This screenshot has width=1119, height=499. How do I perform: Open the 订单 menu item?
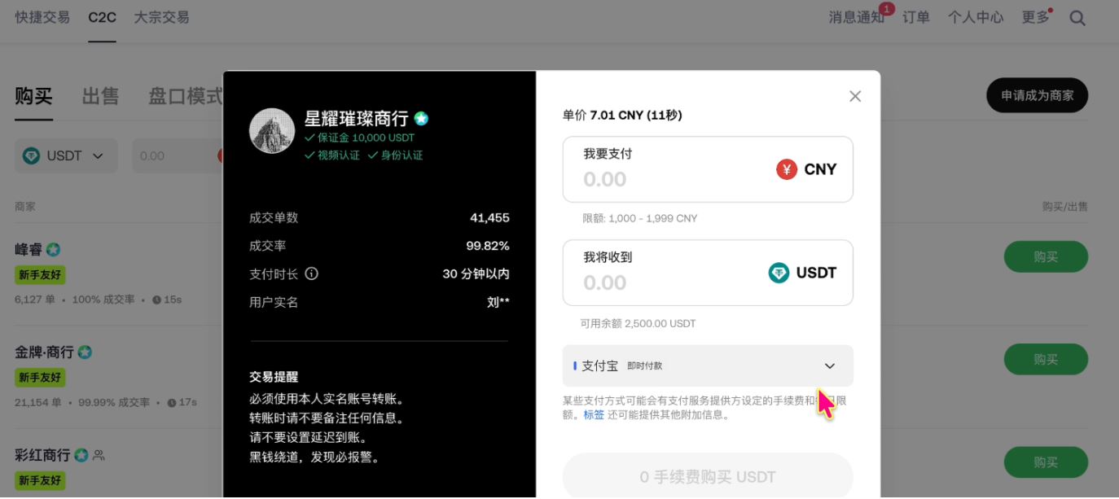915,16
